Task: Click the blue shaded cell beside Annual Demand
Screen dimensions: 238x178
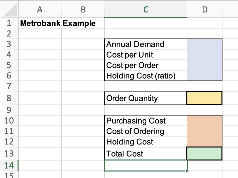Action: (x=205, y=44)
